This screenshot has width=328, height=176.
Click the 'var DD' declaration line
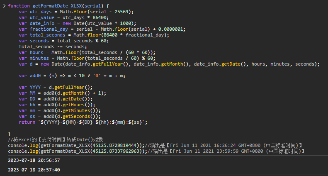coord(56,99)
